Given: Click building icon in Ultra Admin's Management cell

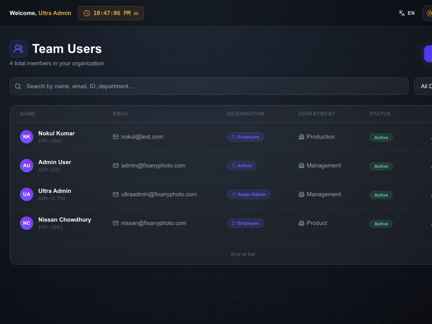Looking at the screenshot, I should point(302,194).
